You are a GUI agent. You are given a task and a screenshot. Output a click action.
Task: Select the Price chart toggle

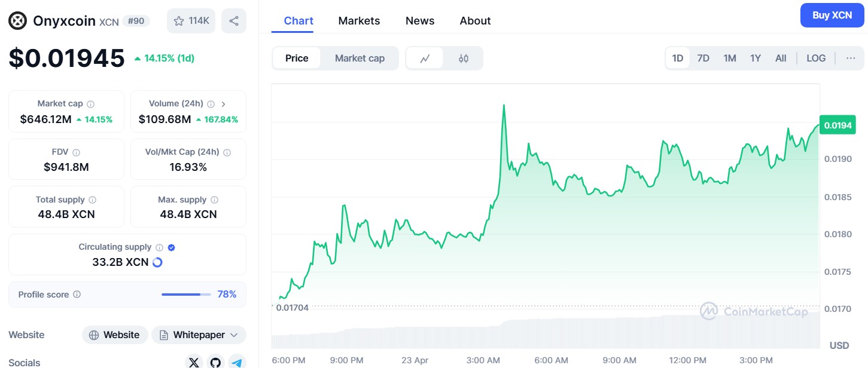click(297, 59)
